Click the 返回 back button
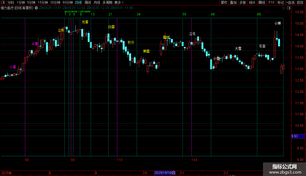The width and height of the screenshot is (306, 176). coord(300,2)
